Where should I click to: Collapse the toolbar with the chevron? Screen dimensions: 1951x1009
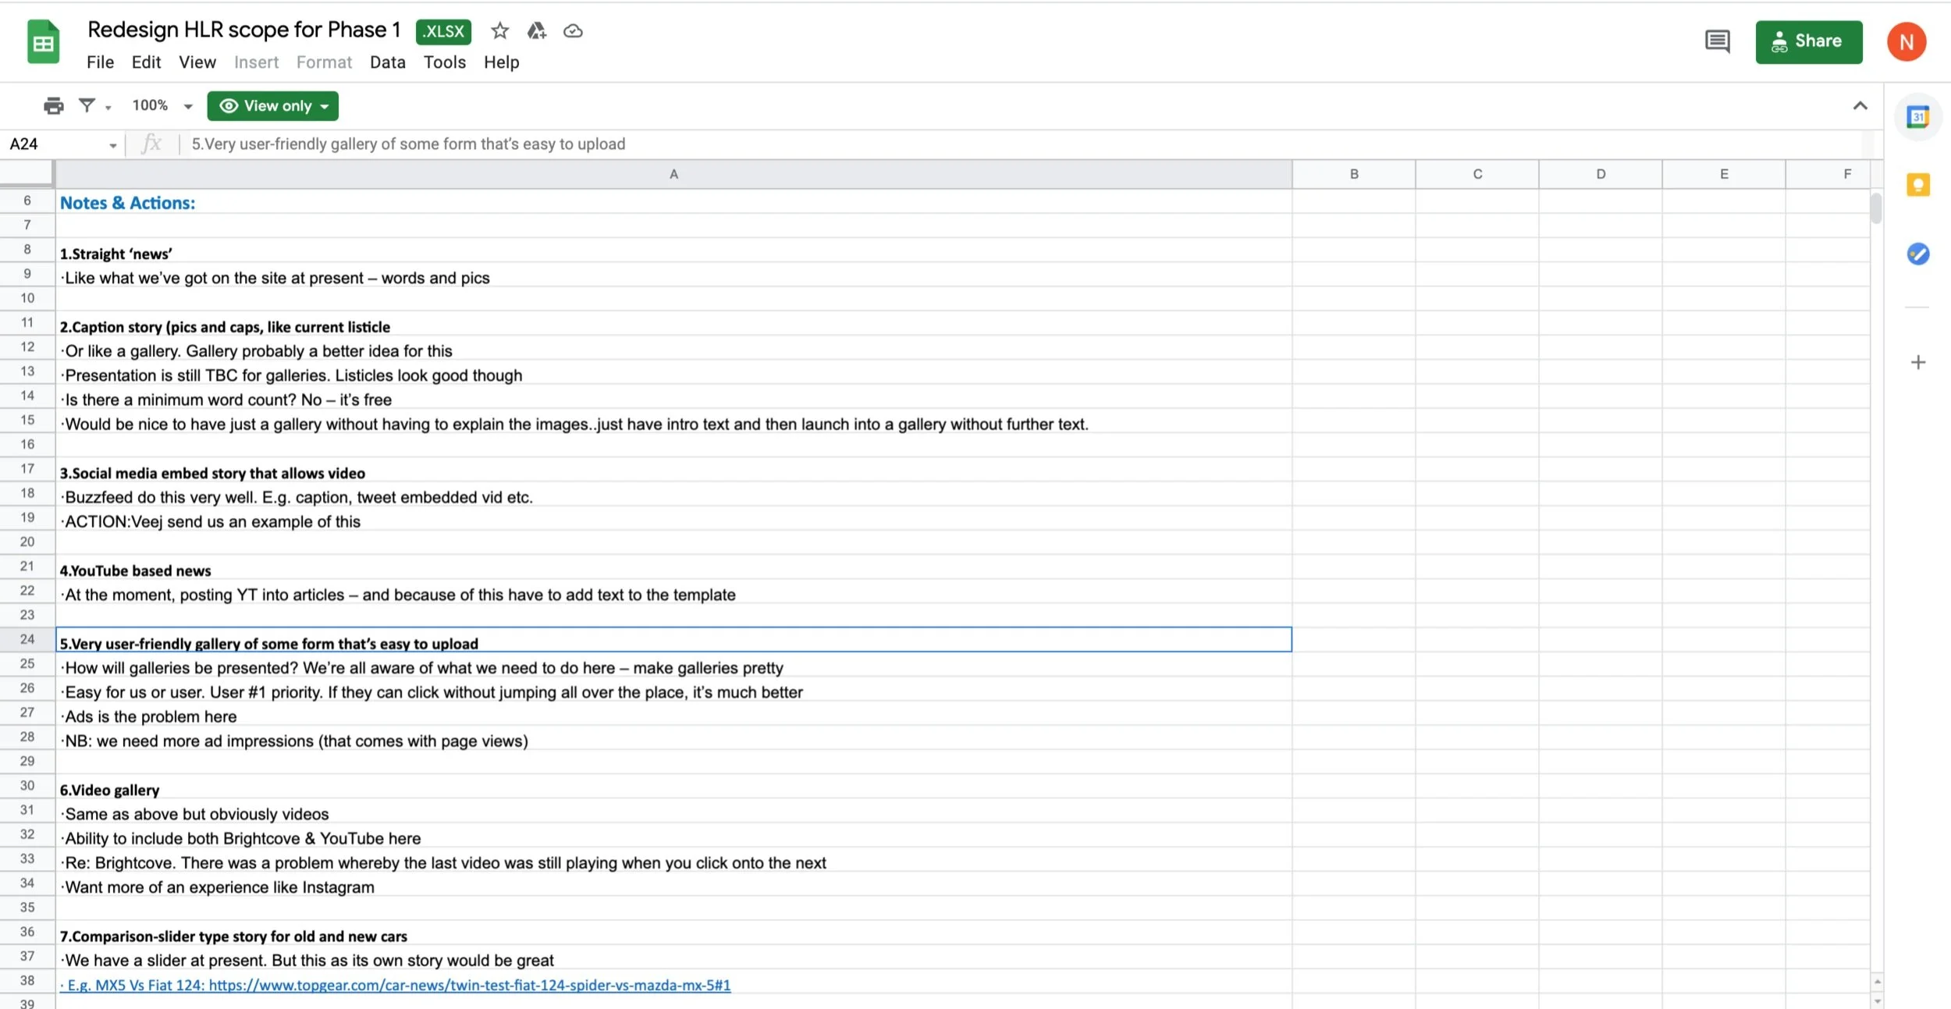tap(1860, 106)
